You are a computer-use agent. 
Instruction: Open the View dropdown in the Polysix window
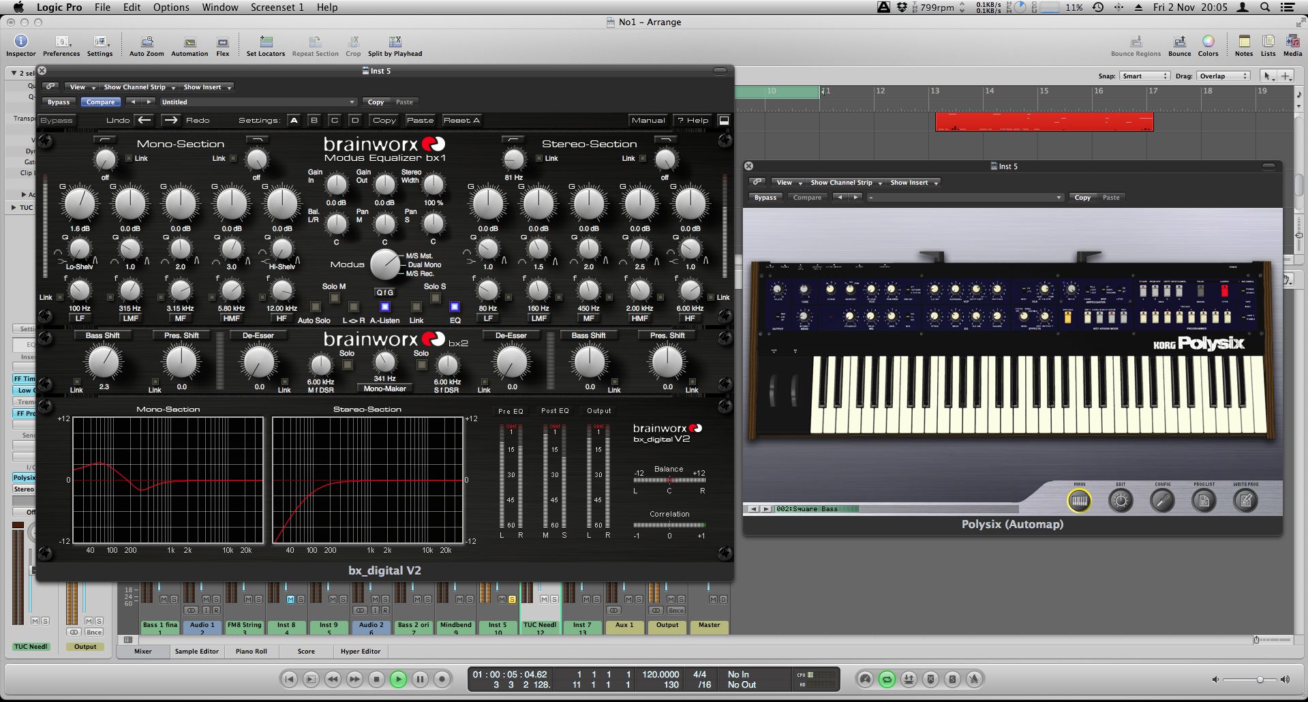pos(788,183)
